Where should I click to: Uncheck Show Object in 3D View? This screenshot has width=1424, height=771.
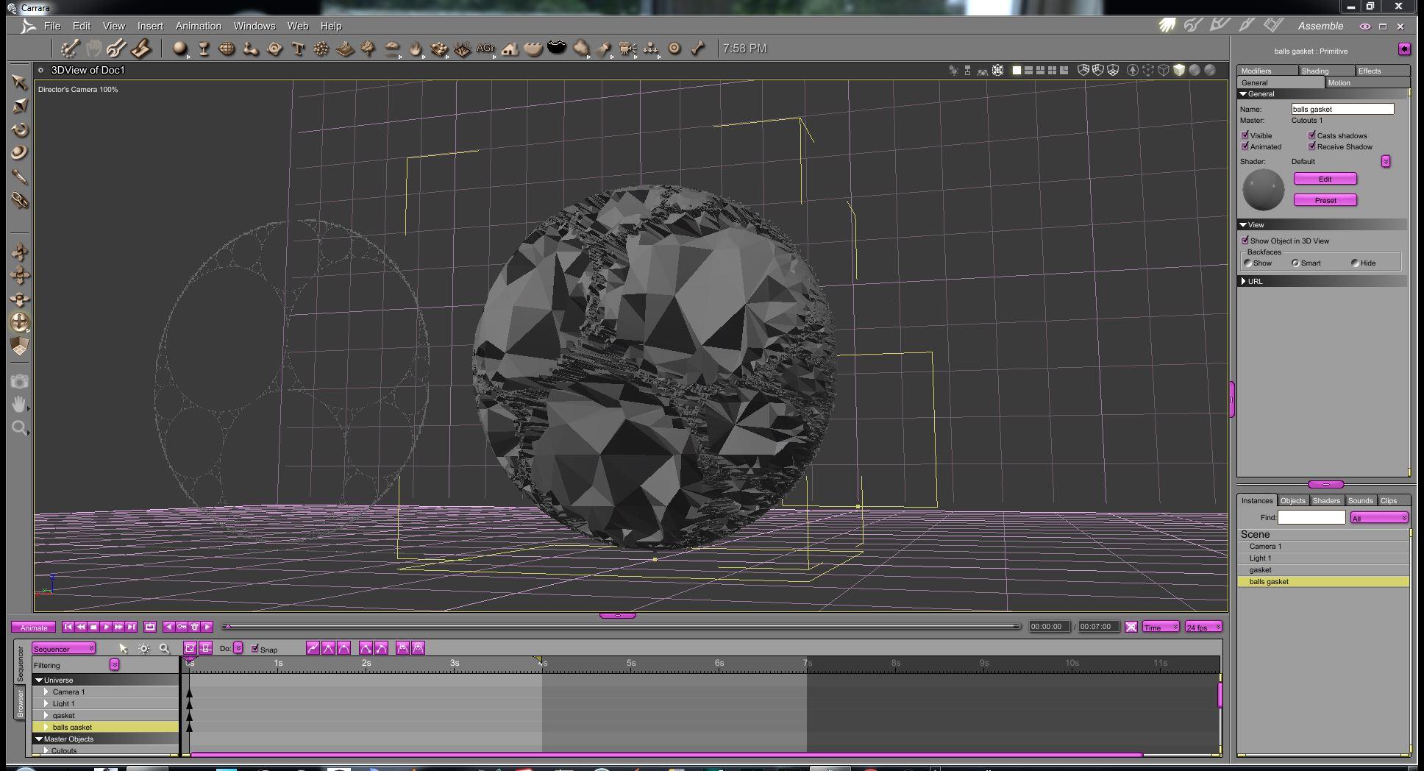point(1245,241)
